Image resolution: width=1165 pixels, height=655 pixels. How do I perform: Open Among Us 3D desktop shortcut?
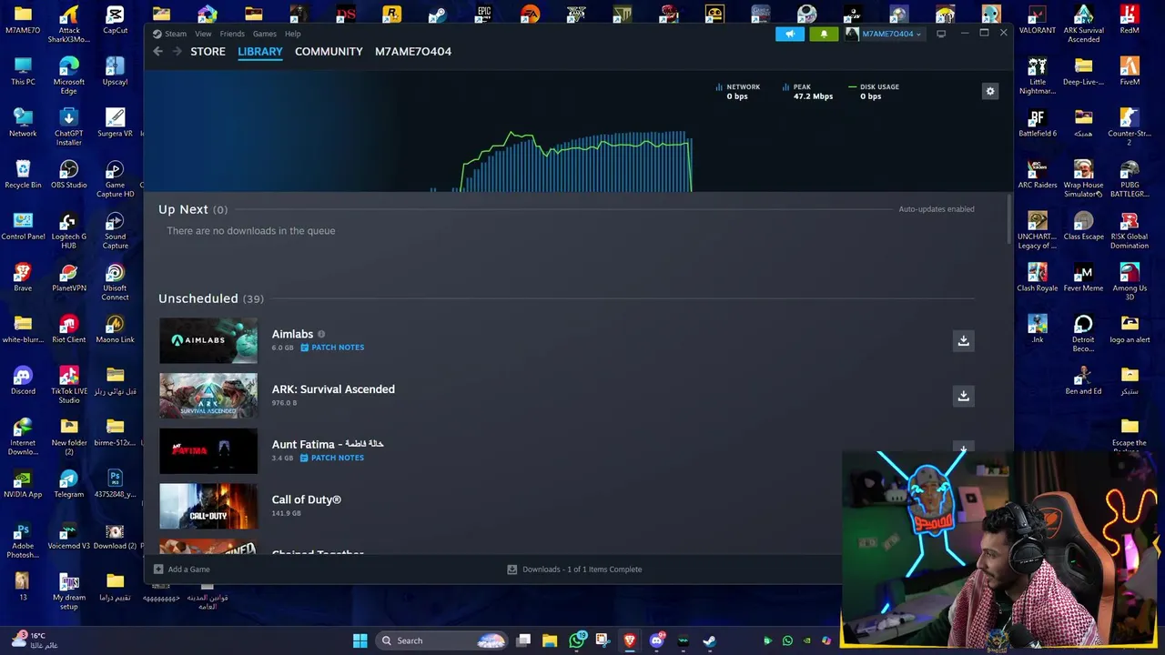point(1130,282)
